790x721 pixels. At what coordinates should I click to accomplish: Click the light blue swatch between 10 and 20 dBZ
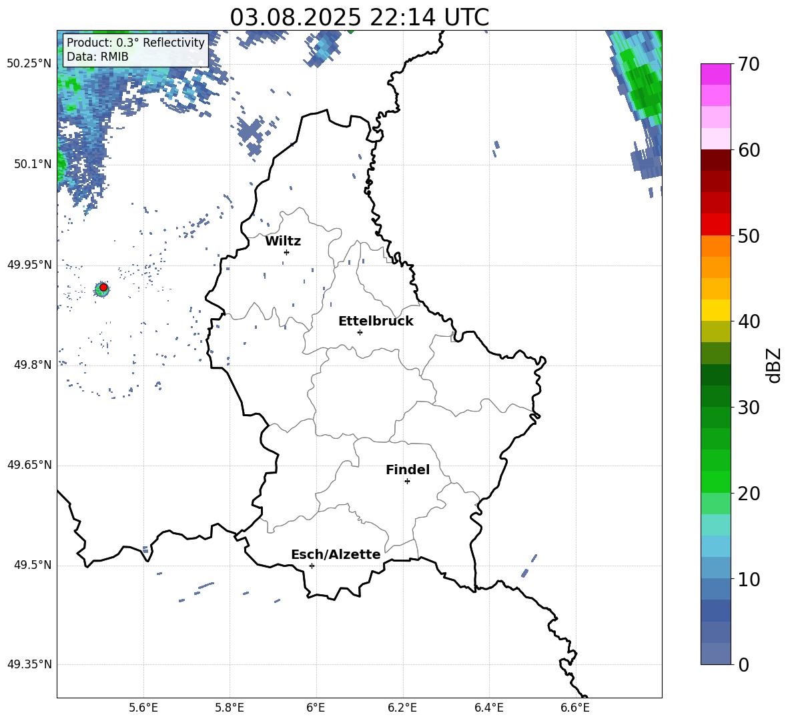715,546
